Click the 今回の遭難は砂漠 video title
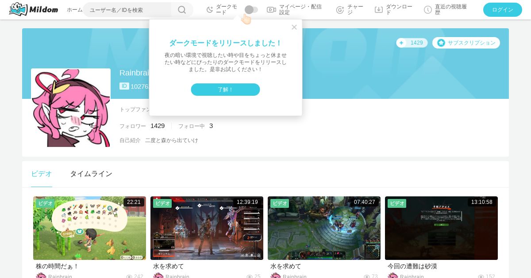Image resolution: width=531 pixels, height=278 pixels. pyautogui.click(x=412, y=266)
